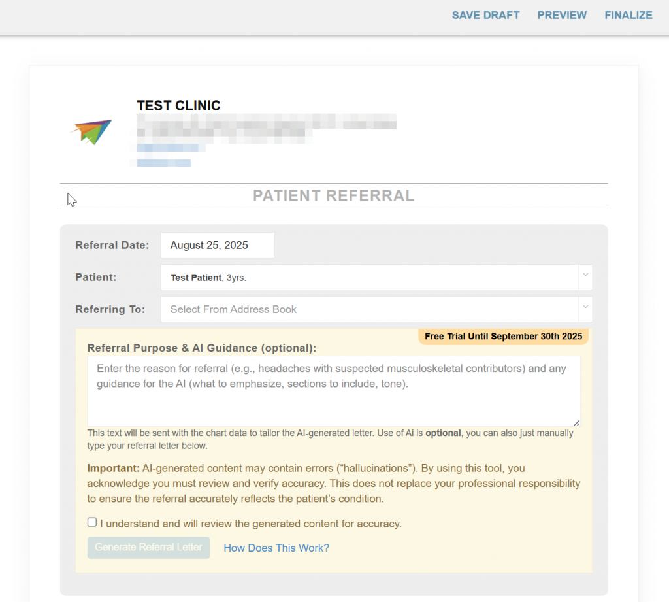Open the How Does This Work? link
The height and width of the screenshot is (602, 669).
(x=276, y=548)
